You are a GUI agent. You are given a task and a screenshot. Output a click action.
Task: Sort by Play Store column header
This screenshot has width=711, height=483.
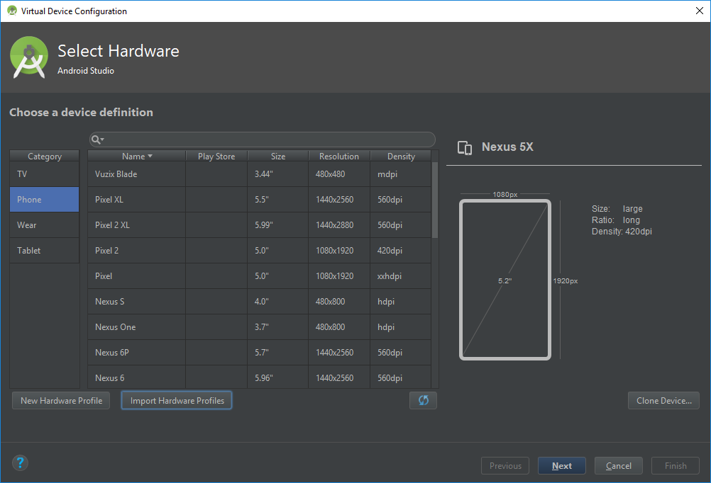point(216,157)
